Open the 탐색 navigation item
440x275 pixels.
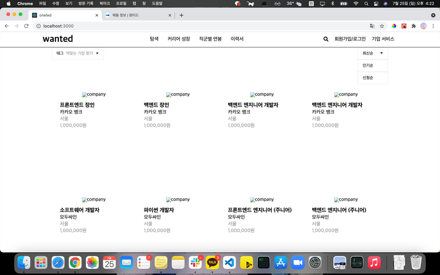click(x=154, y=39)
